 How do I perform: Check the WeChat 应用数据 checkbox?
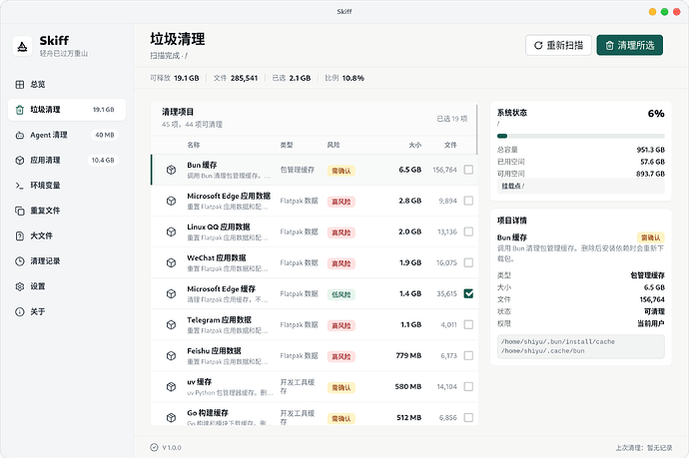468,262
